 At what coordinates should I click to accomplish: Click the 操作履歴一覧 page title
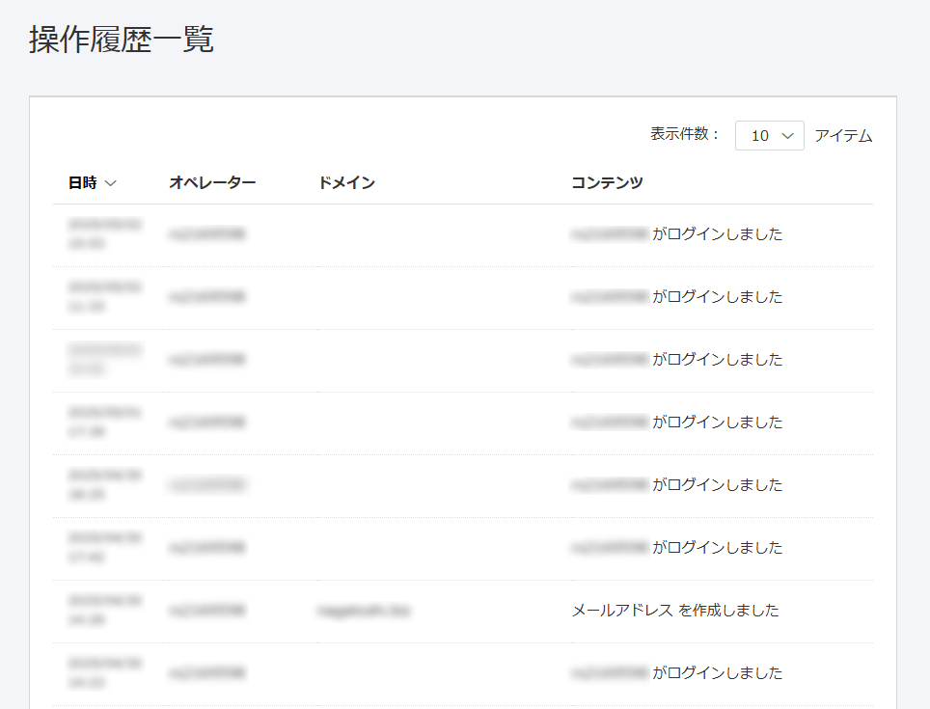click(x=122, y=40)
